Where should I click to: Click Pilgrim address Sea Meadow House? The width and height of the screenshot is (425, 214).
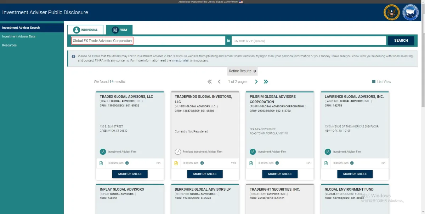pos(269,131)
